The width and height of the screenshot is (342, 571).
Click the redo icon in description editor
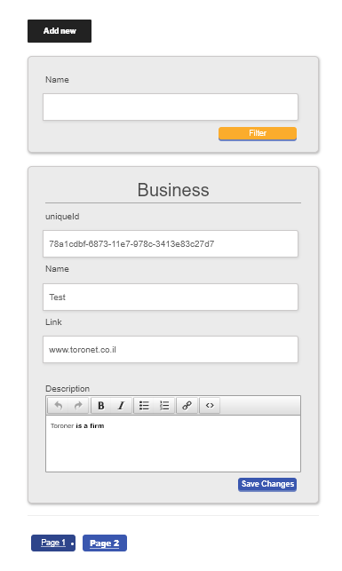(78, 405)
